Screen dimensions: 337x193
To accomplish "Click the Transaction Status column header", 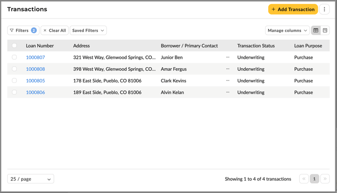I will [x=256, y=46].
